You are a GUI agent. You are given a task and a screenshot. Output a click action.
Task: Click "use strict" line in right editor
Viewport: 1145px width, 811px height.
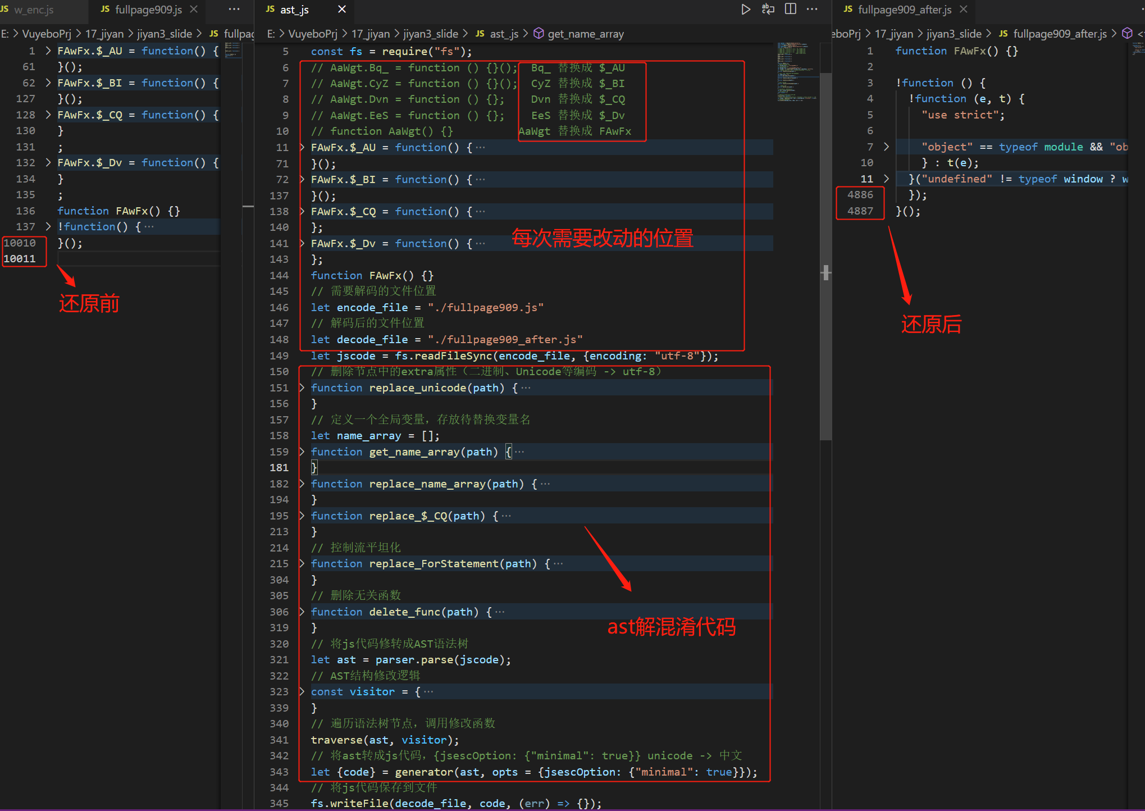(x=962, y=115)
